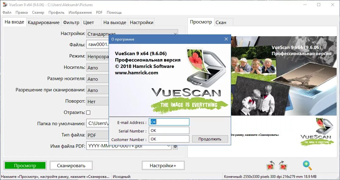
Task: Switch to the Кадрирование tab
Action: [x=44, y=23]
